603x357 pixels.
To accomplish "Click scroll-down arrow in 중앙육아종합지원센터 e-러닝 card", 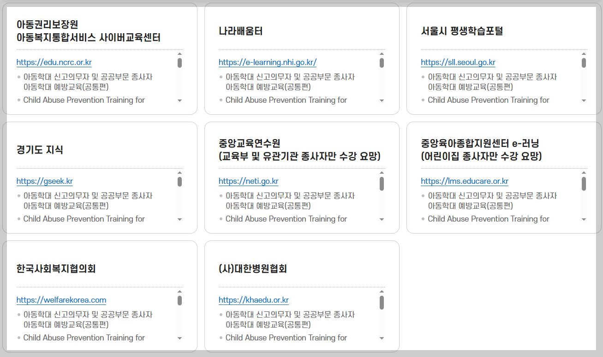I will 584,219.
